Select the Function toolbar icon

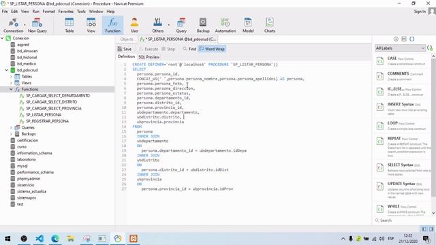tap(112, 25)
